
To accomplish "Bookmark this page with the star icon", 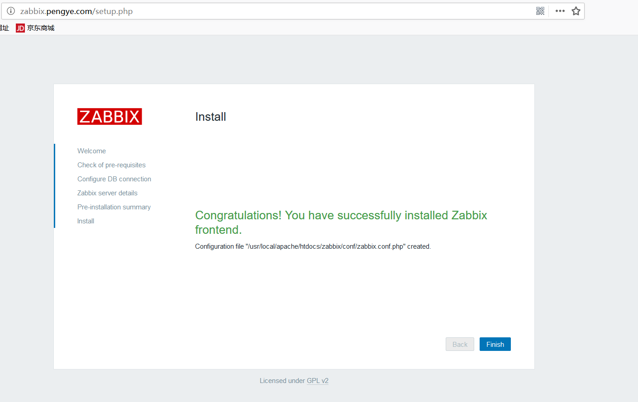I will (576, 11).
